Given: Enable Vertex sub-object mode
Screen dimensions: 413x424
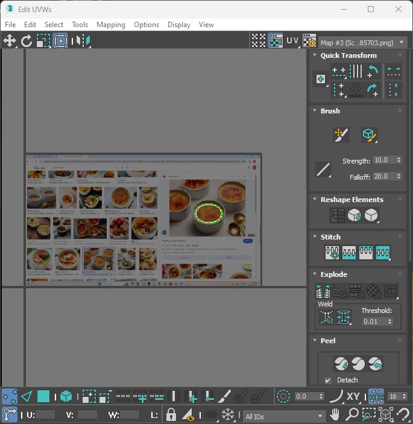Looking at the screenshot, I should coord(10,396).
